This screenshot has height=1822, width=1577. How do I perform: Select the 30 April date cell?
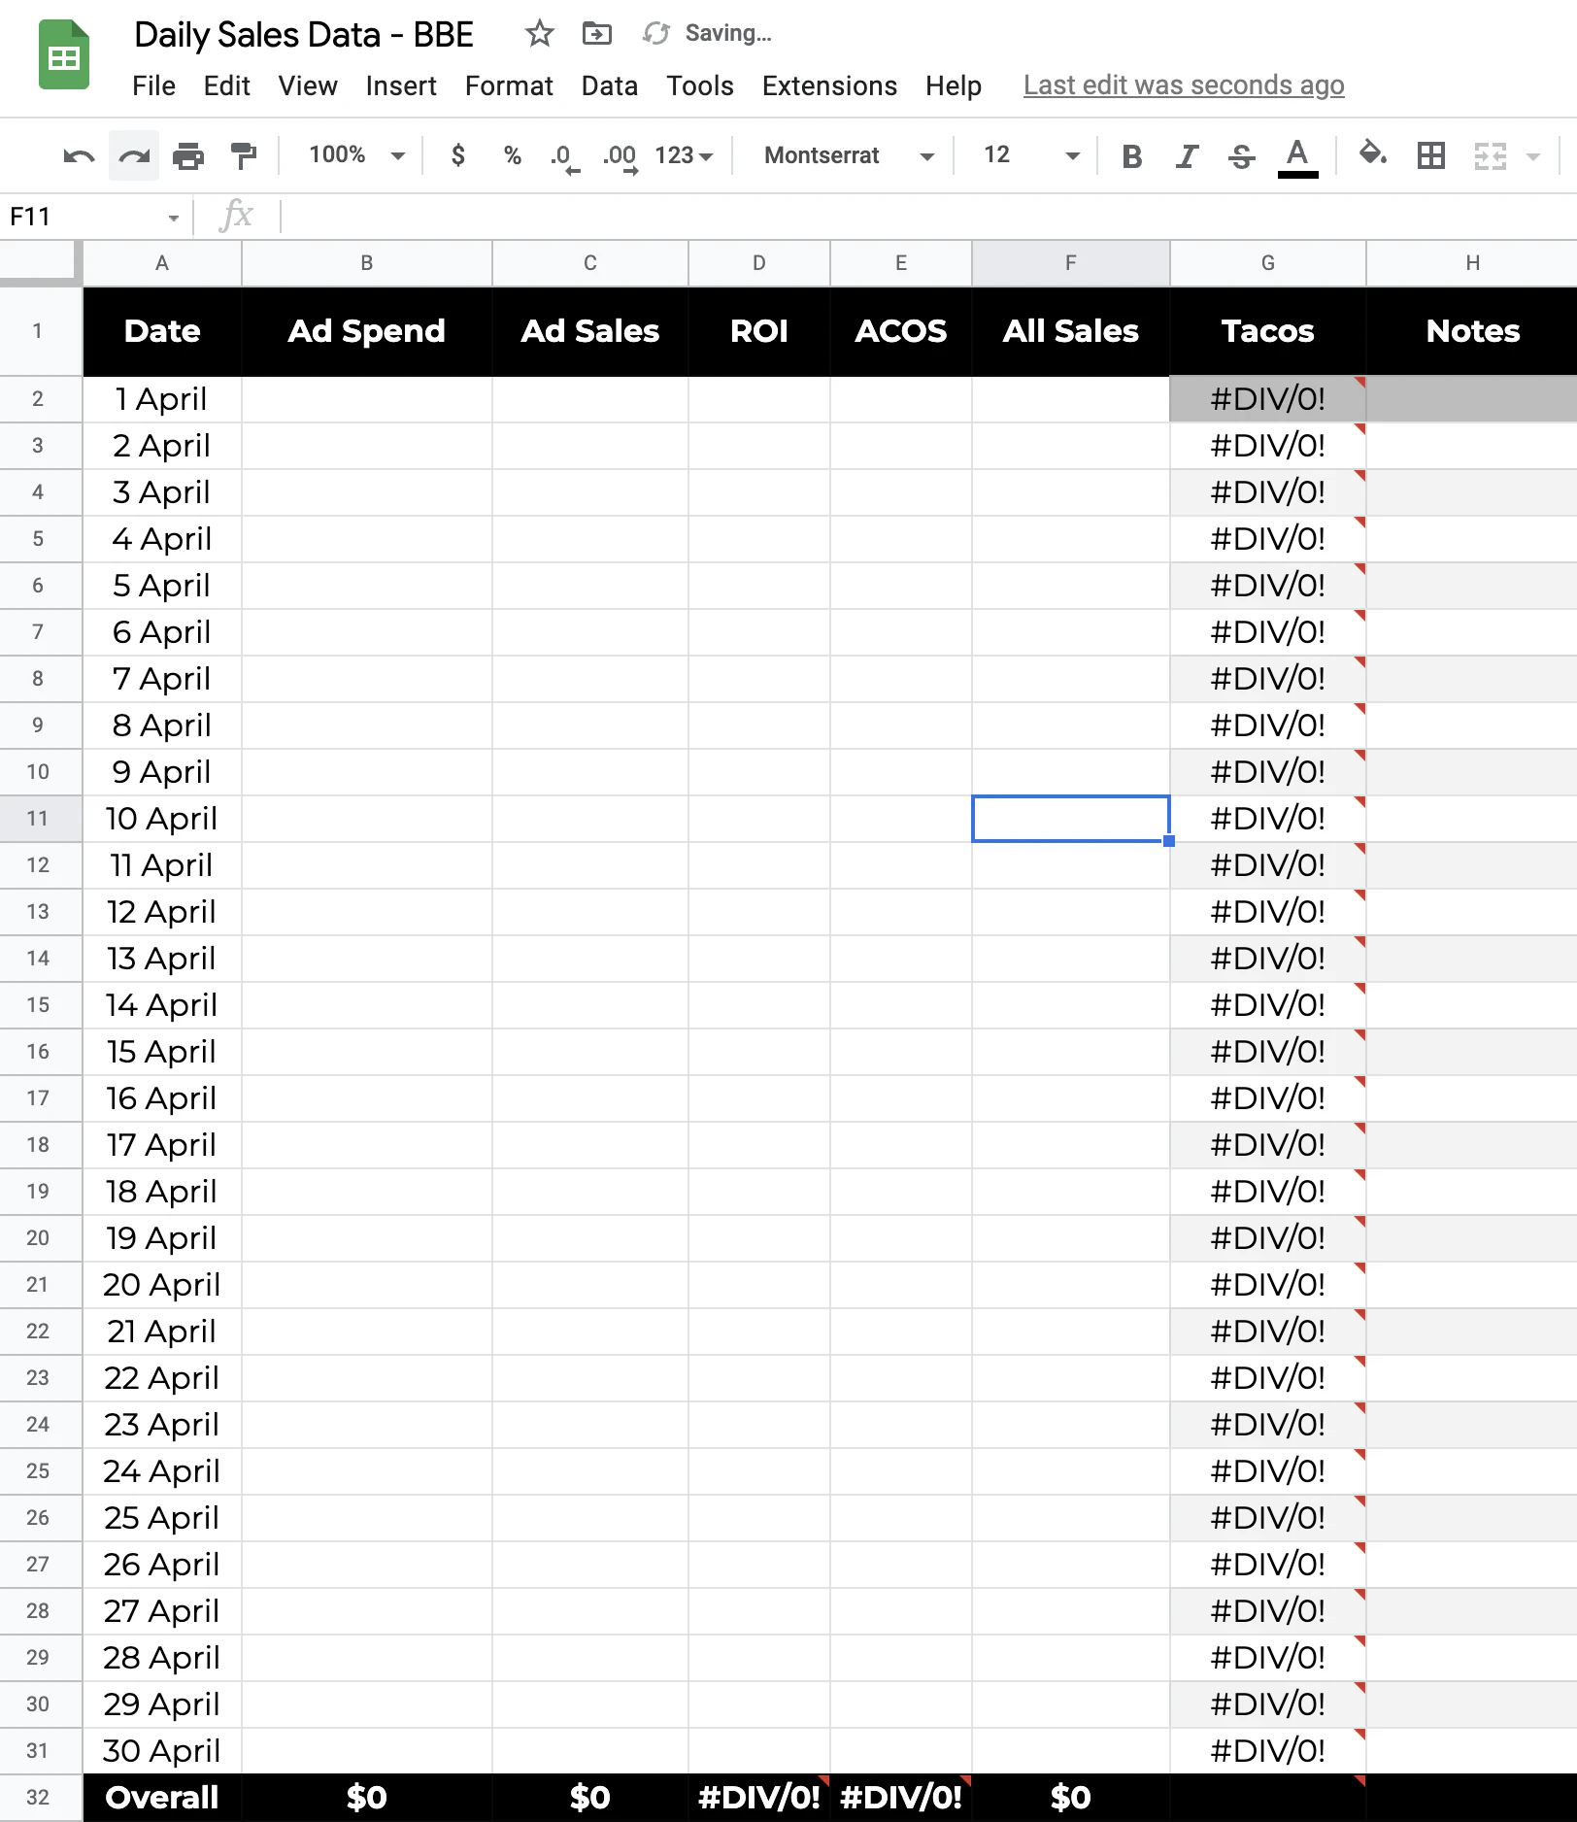tap(162, 1751)
